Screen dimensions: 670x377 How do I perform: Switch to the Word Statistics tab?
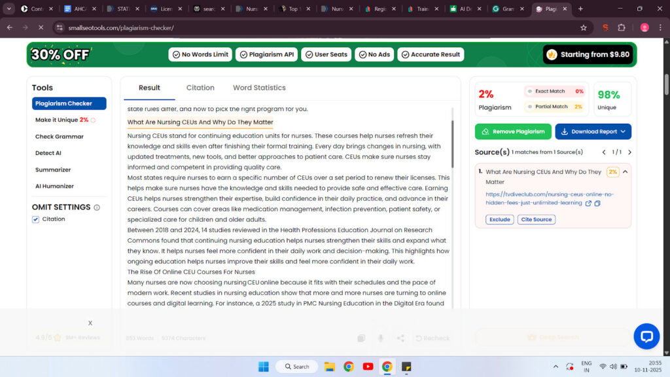259,88
